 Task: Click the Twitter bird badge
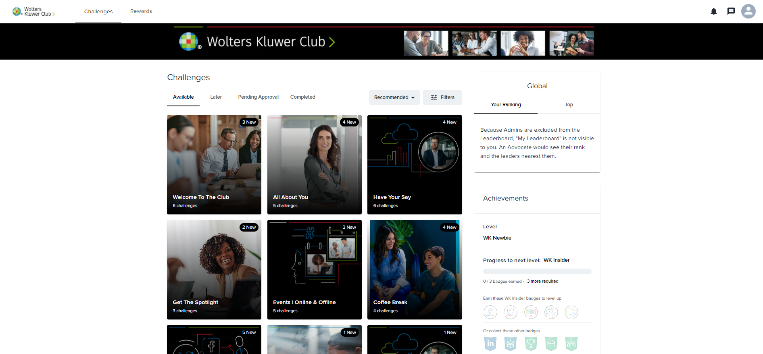(511, 312)
